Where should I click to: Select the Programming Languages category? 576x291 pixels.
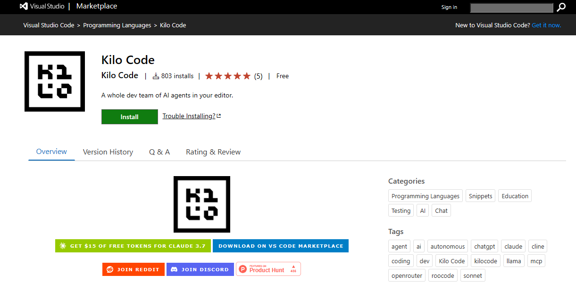coord(426,196)
